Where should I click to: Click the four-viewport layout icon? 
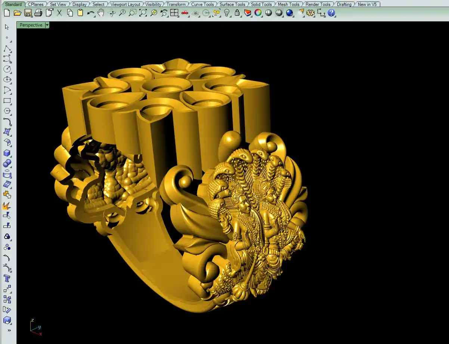[174, 13]
